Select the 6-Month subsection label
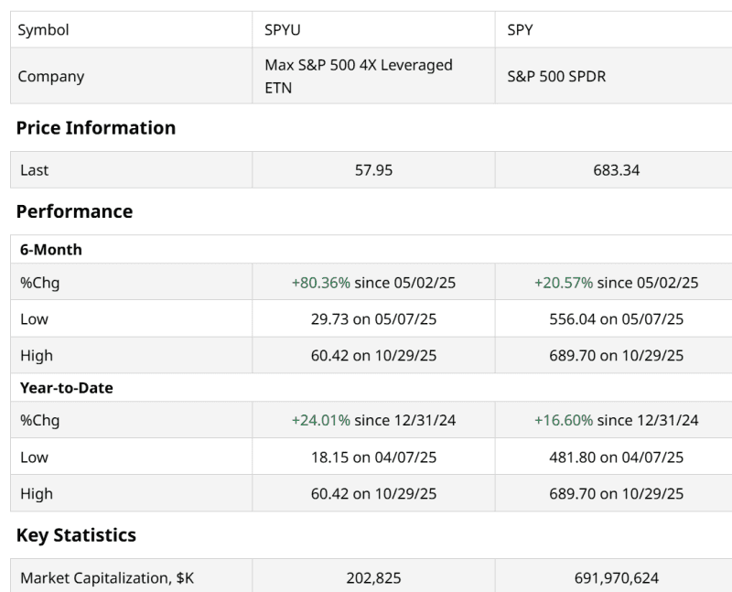This screenshot has width=732, height=592. click(51, 250)
